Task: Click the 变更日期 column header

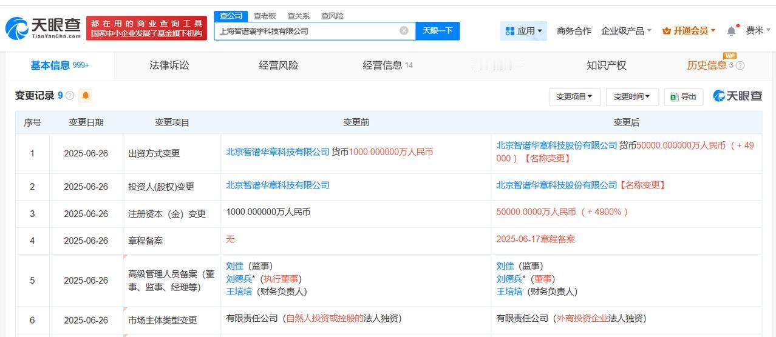Action: (86, 122)
